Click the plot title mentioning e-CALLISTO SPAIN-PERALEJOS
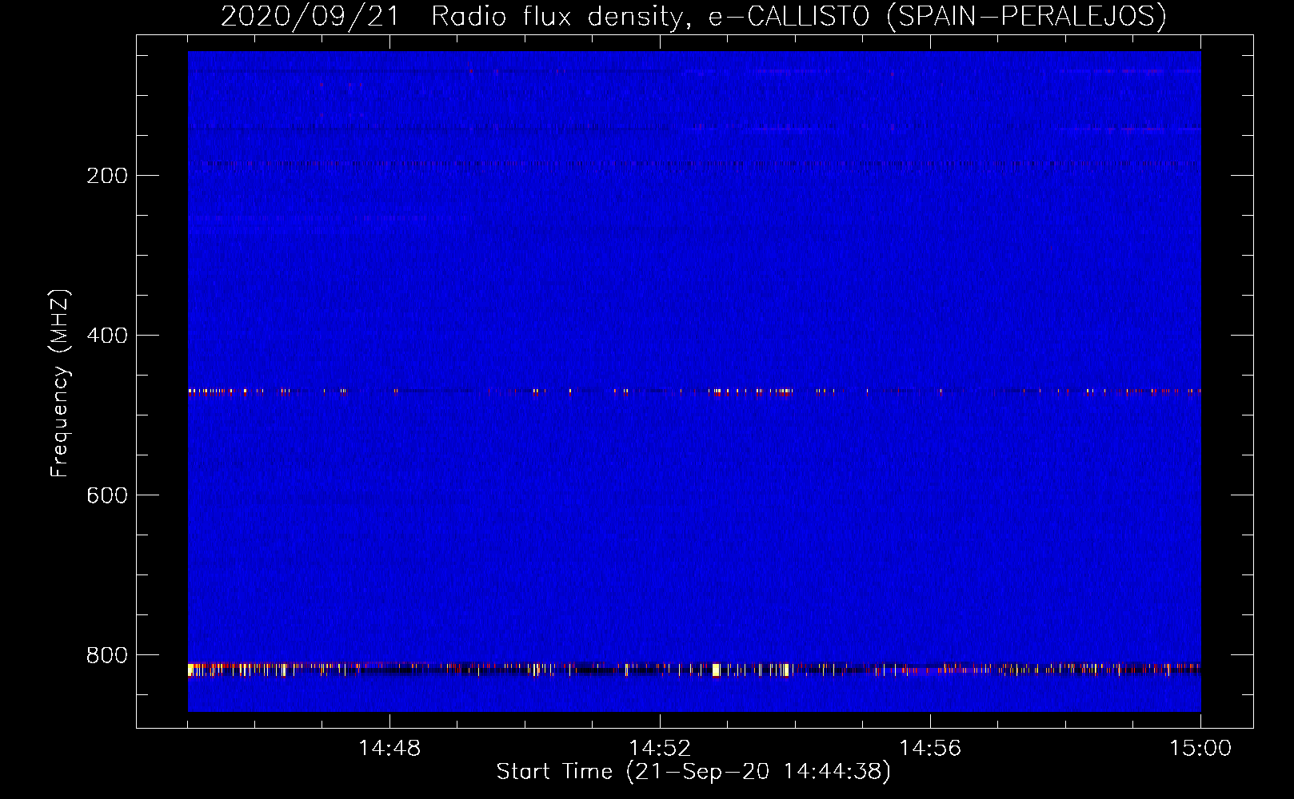 click(x=693, y=16)
